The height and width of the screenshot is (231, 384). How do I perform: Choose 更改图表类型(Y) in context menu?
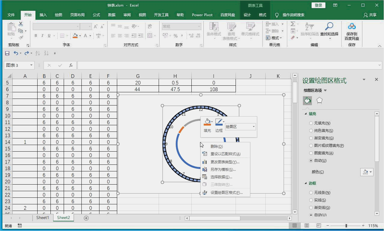[x=225, y=162]
